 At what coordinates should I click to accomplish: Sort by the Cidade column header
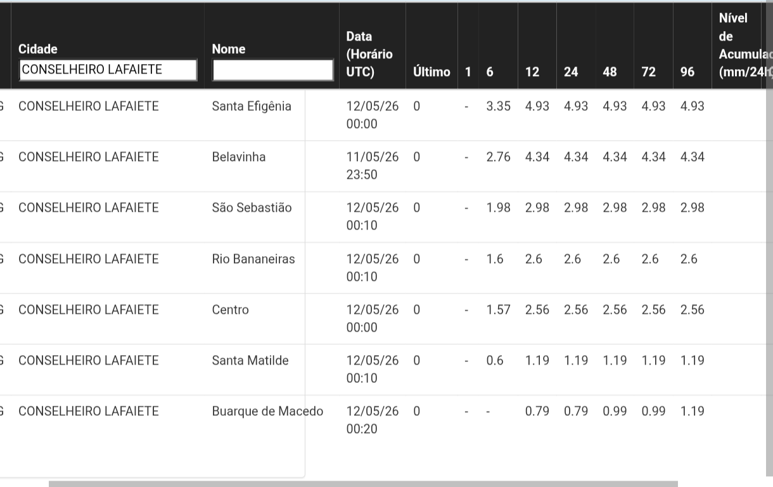coord(38,49)
